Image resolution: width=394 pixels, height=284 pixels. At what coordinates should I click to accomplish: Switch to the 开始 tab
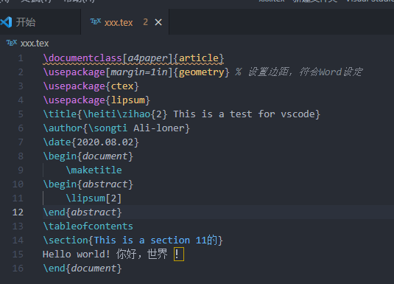(41, 22)
